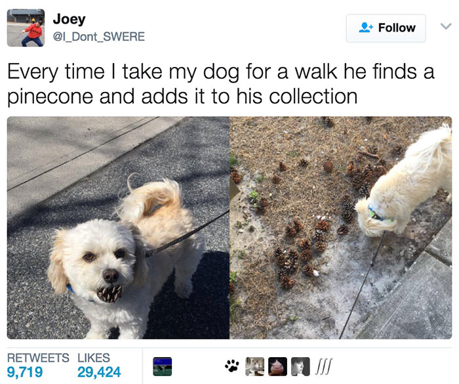Screen dimensions: 459x384
Task: Open the display name Joey
Action: 69,19
